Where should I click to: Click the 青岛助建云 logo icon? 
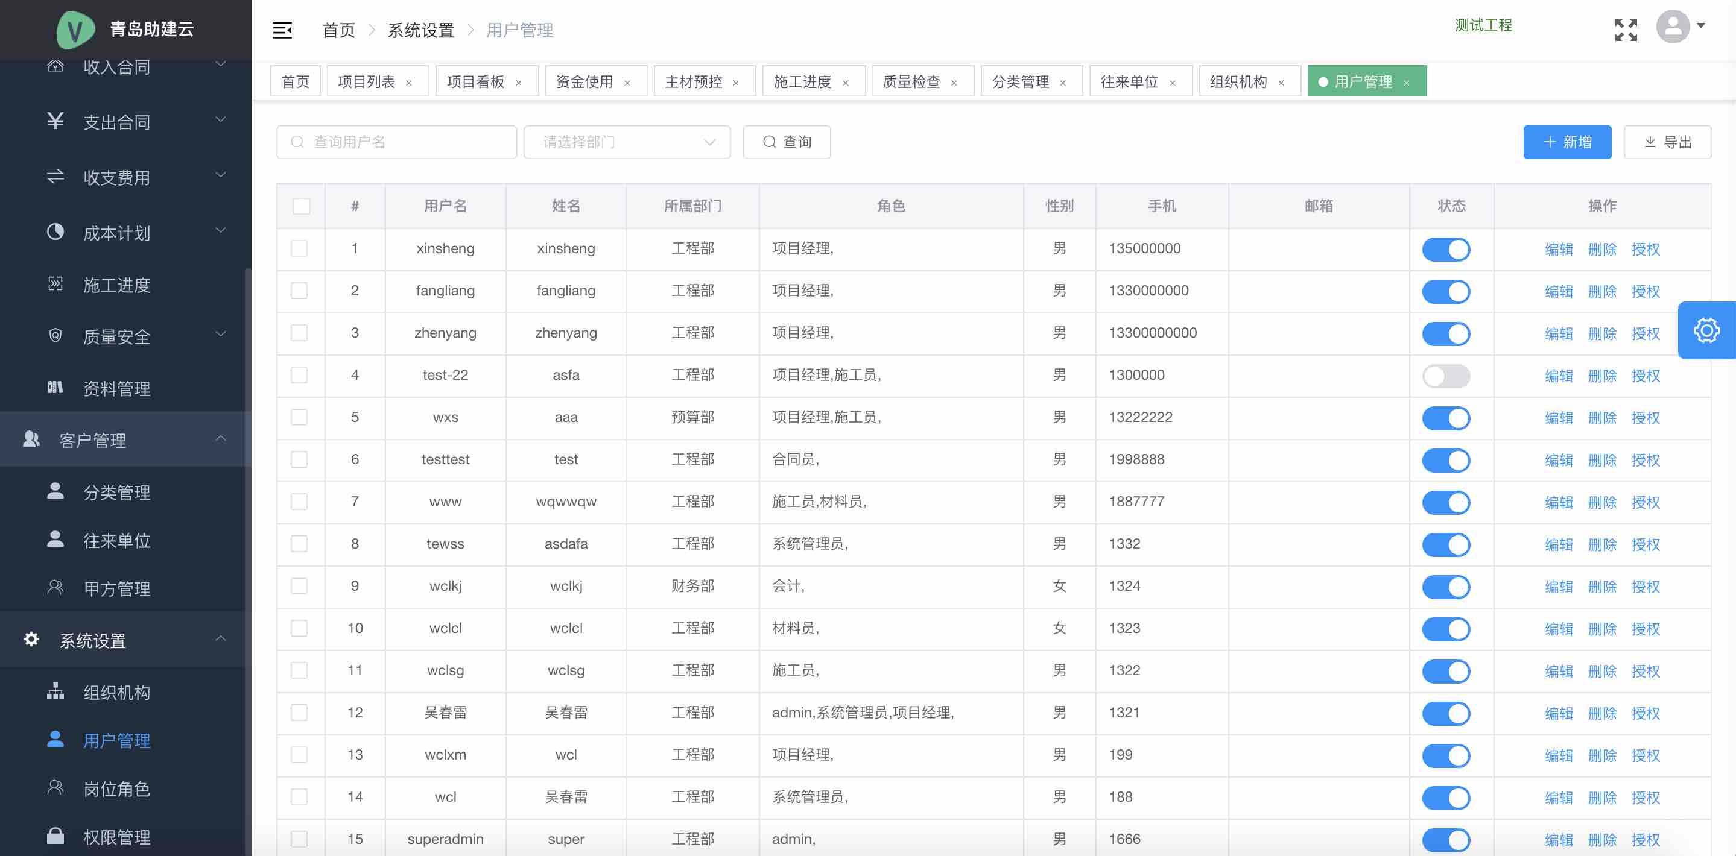pos(75,30)
